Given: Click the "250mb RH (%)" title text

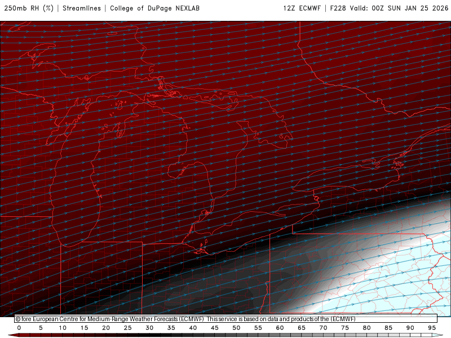Looking at the screenshot, I should coord(29,8).
